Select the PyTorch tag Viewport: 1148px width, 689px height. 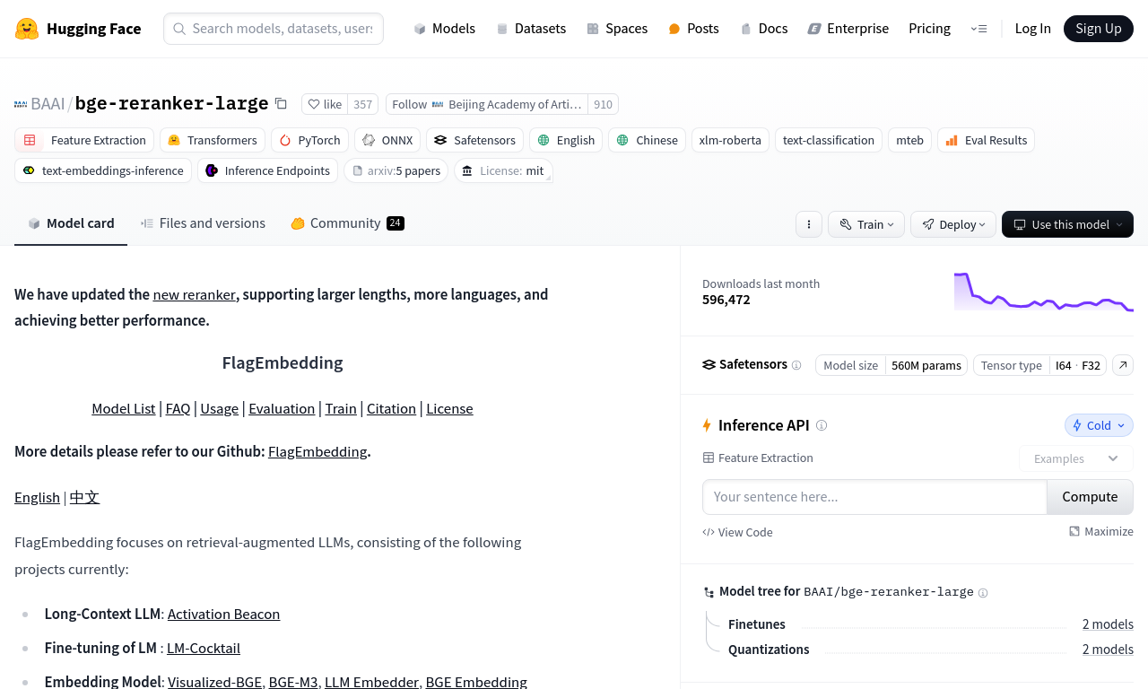tap(309, 140)
